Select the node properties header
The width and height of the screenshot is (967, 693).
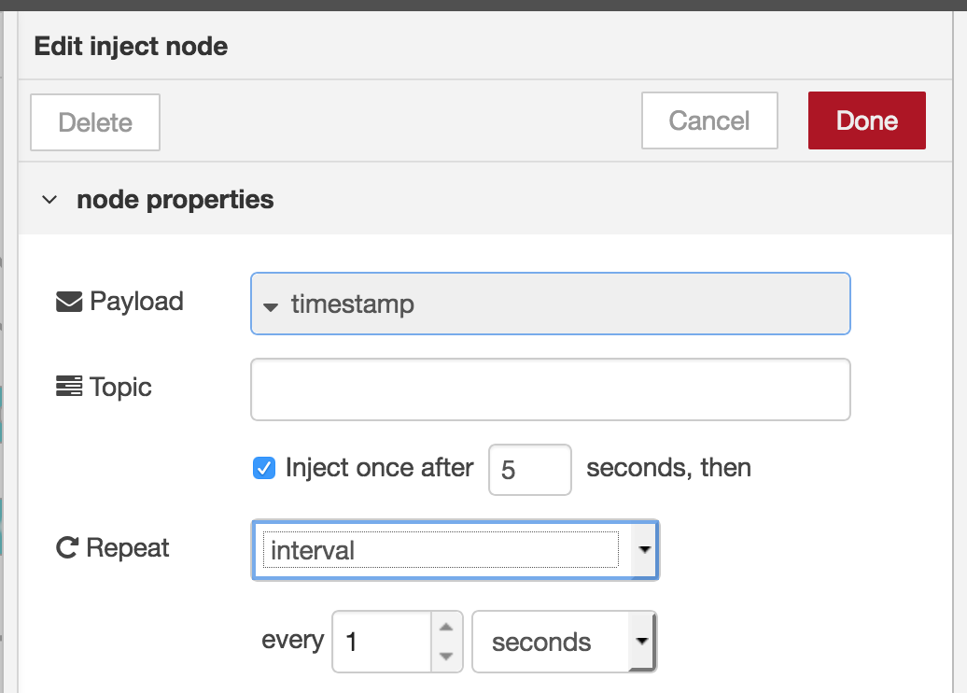(175, 199)
